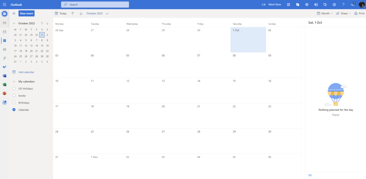Print the calendar
Screen dimensions: 366x179
coord(360,14)
